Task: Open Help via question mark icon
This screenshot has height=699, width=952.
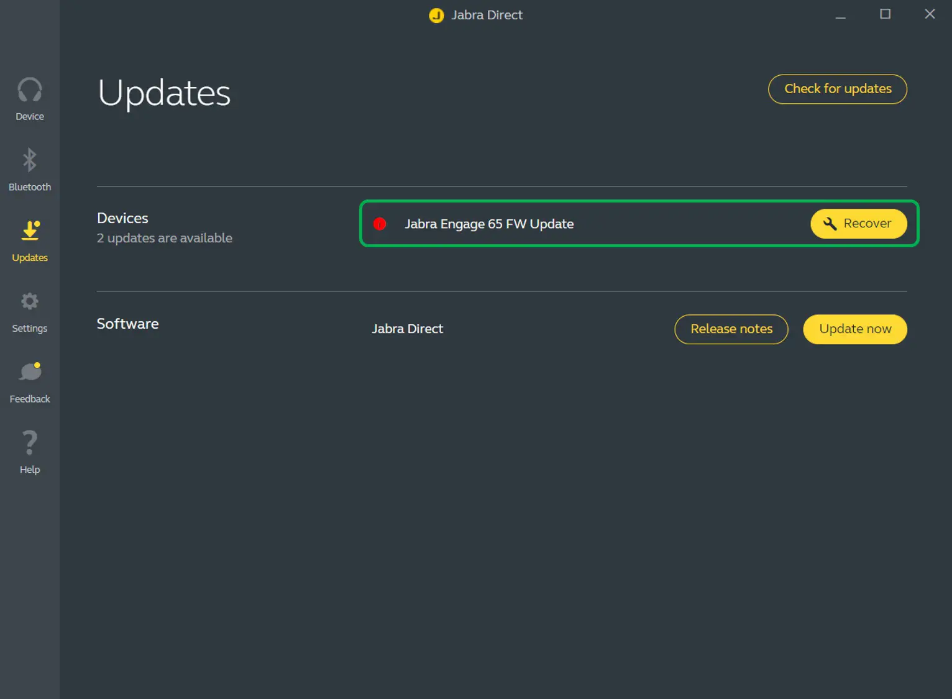Action: [x=29, y=442]
